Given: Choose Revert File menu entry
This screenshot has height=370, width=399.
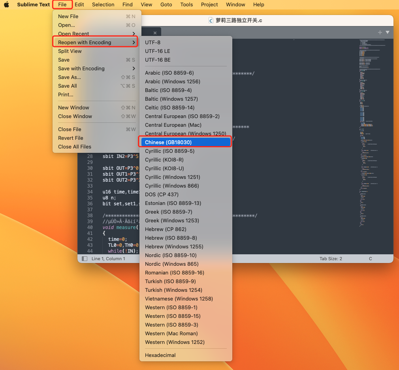Looking at the screenshot, I should pos(97,138).
